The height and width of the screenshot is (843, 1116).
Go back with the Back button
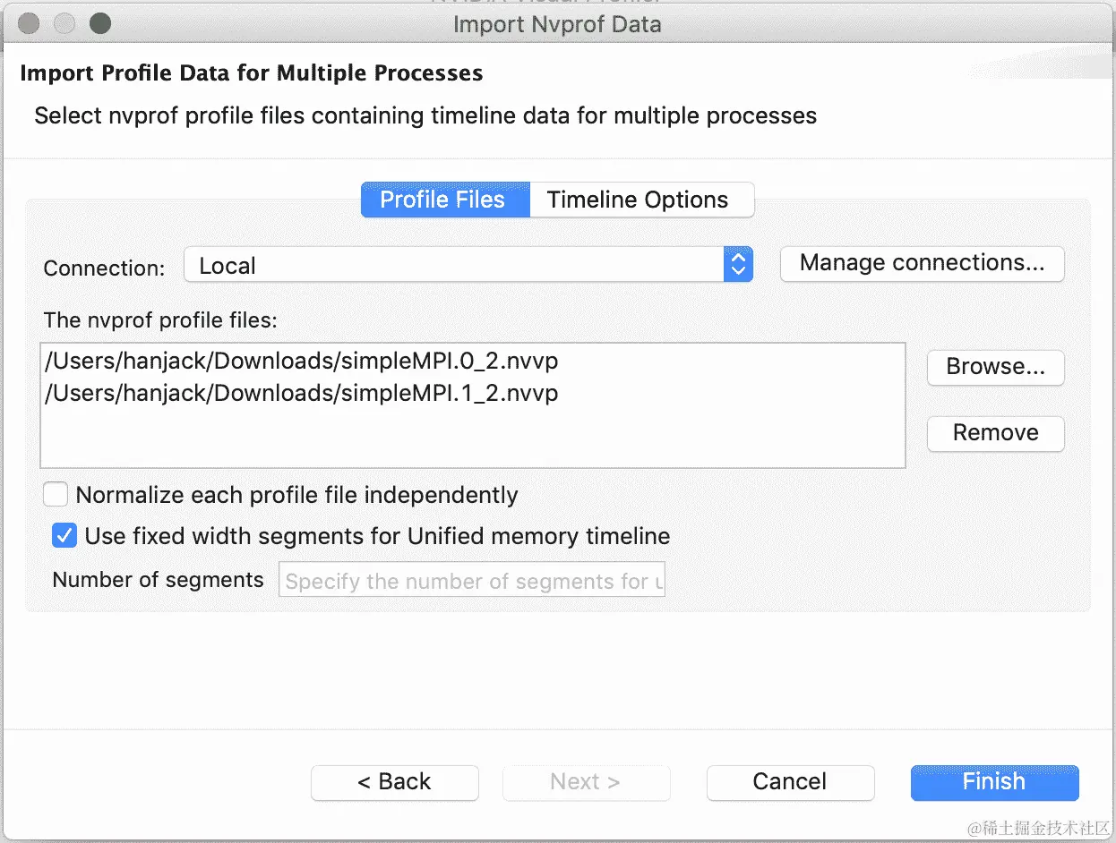394,782
